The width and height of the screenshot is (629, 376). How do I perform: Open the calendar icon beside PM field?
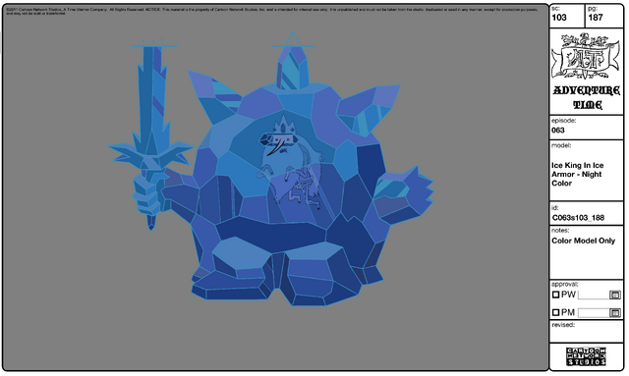click(x=615, y=312)
